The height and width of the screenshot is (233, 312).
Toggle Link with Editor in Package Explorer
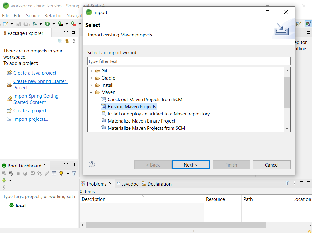click(67, 41)
